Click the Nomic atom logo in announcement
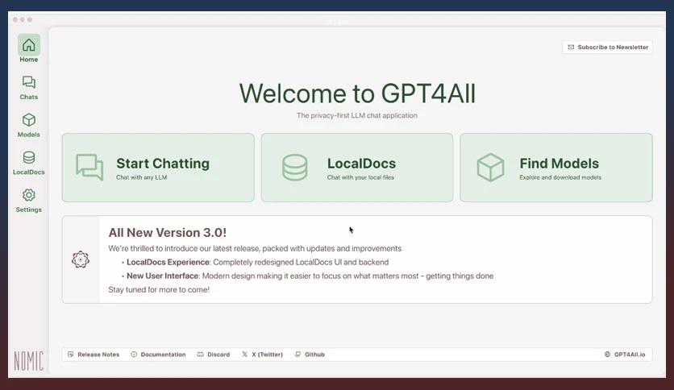 (x=81, y=259)
